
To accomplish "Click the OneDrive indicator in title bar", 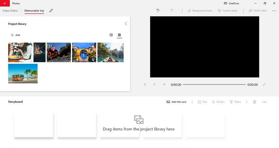I will [x=231, y=3].
